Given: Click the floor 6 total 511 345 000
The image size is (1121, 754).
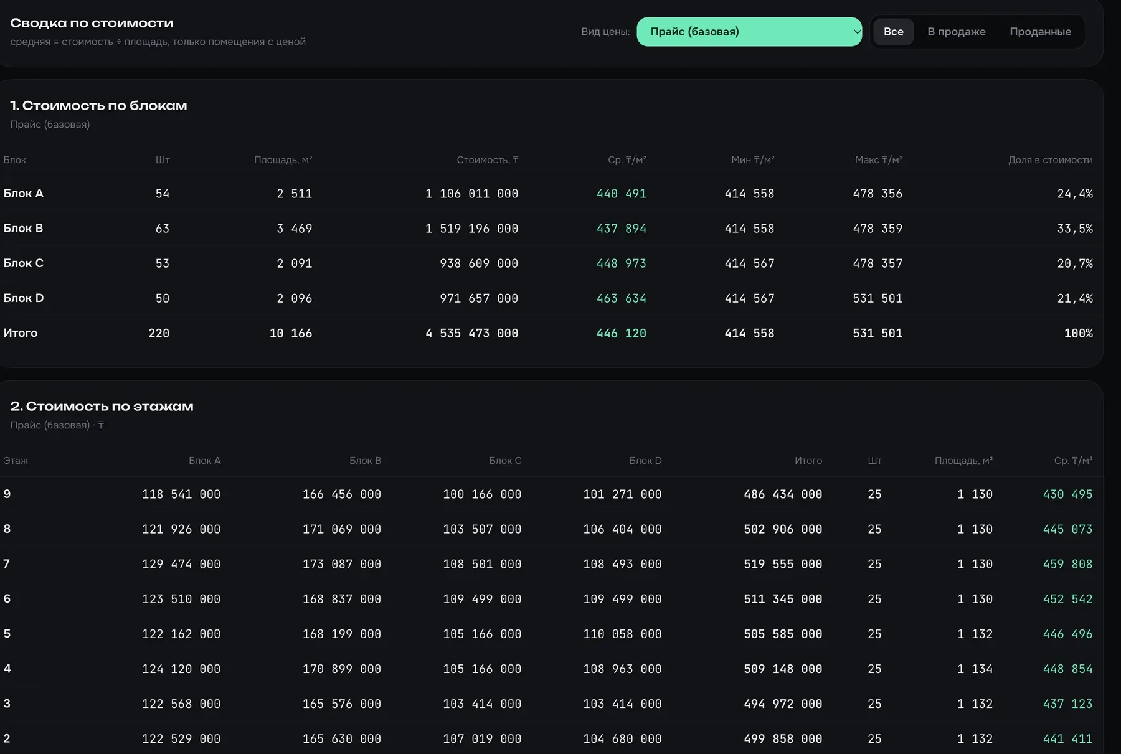Looking at the screenshot, I should coord(783,599).
